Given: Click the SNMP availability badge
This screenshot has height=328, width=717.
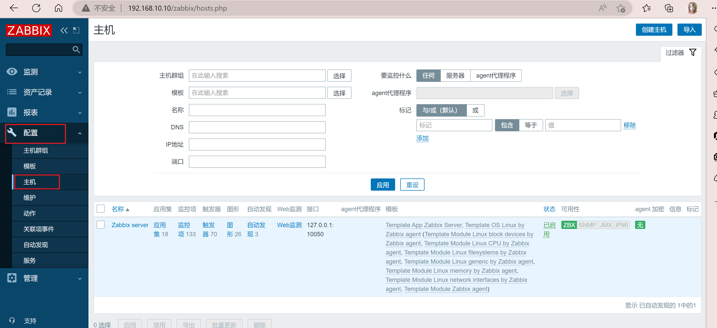Looking at the screenshot, I should pyautogui.click(x=587, y=225).
